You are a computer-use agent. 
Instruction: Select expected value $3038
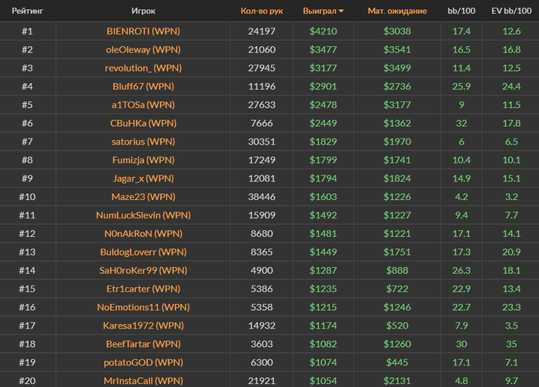tap(397, 32)
